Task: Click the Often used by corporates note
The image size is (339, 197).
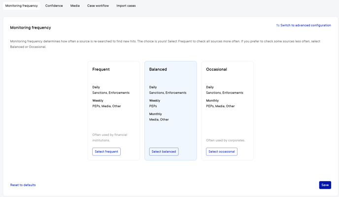Action: pos(226,140)
